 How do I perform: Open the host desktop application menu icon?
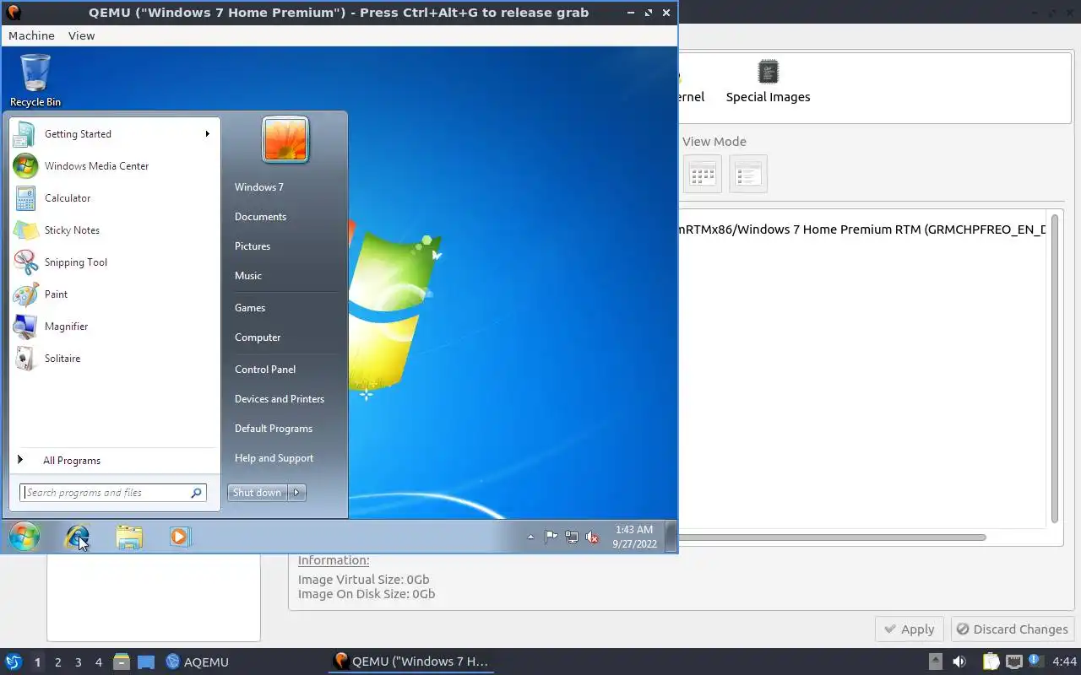[13, 662]
